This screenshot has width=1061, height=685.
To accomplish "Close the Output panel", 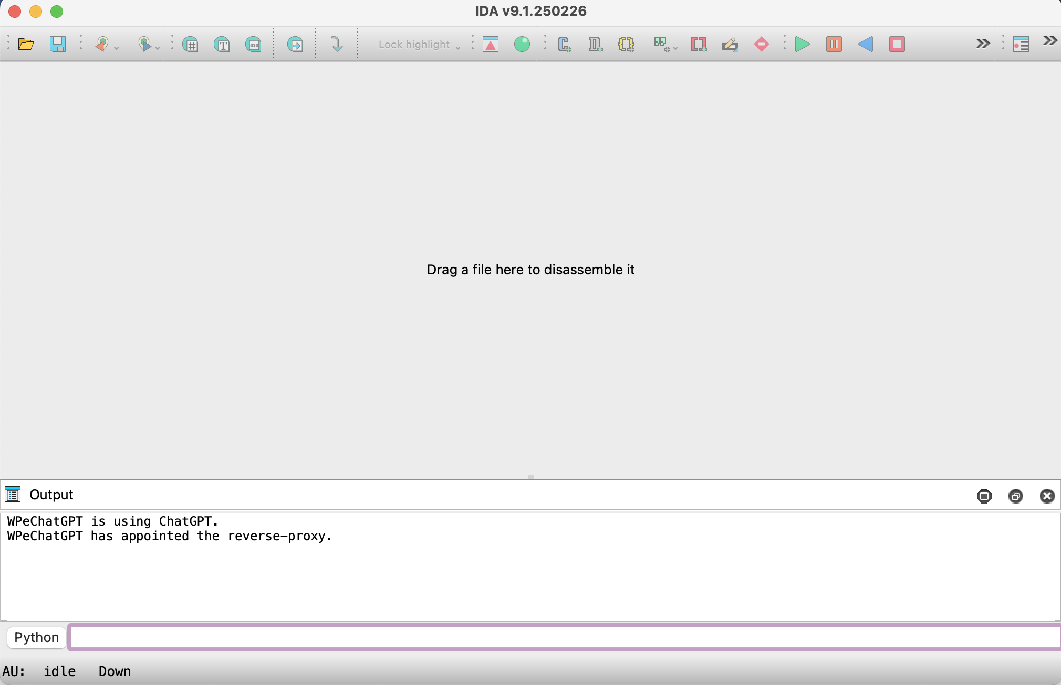I will (x=1047, y=496).
